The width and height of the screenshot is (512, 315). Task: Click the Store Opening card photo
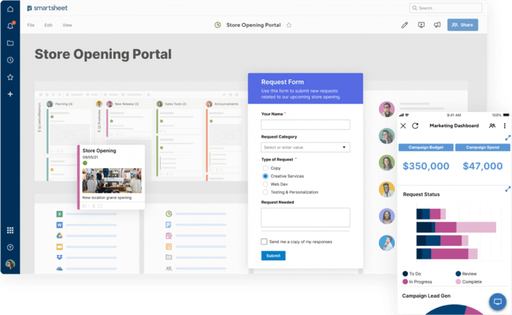coord(112,180)
